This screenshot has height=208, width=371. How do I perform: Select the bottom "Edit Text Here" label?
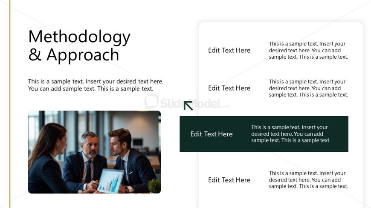[229, 180]
